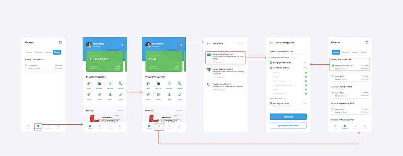Tap the Lapor icon on the Rp. 0 home screen
403x156 pixels.
(180, 95)
